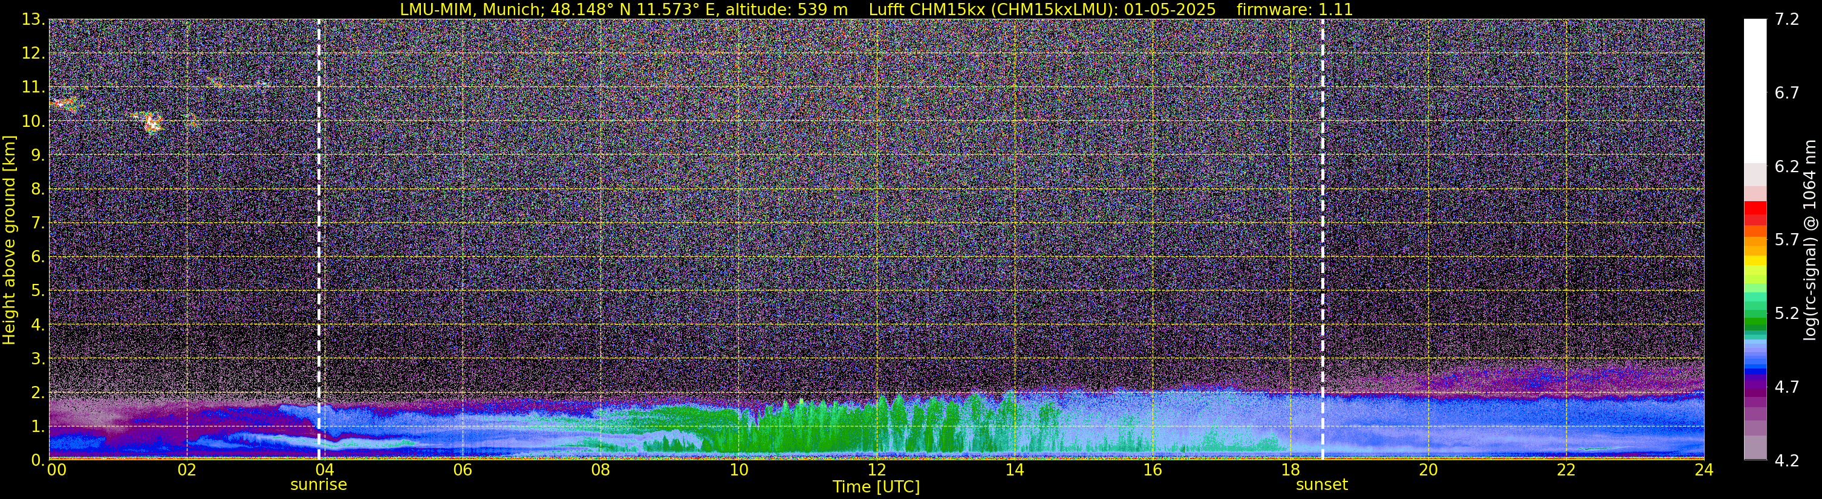The width and height of the screenshot is (1822, 499).
Task: Click the '13.' tick on the height axis
Action: coord(33,20)
